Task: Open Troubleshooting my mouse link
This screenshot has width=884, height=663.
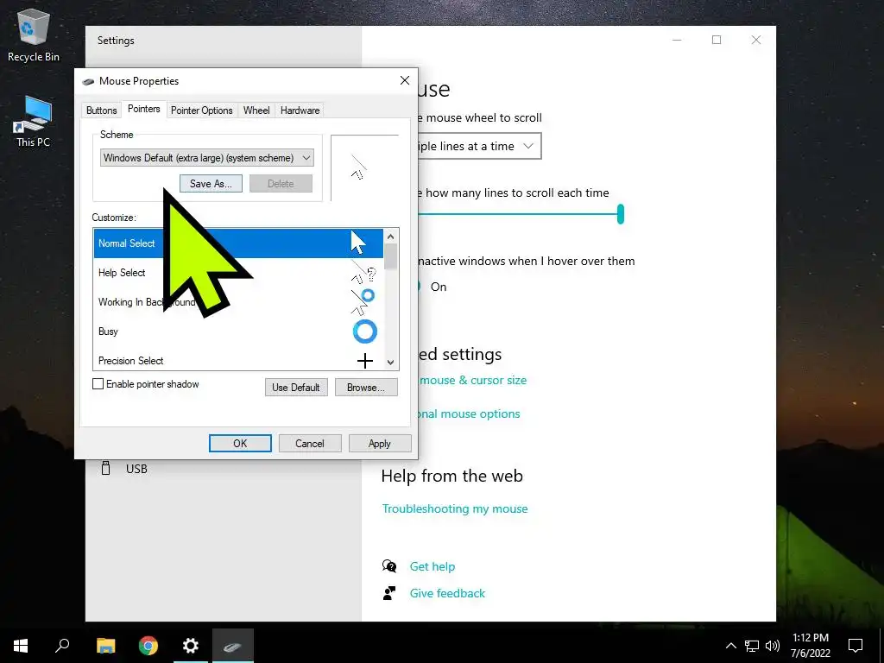Action: point(455,508)
